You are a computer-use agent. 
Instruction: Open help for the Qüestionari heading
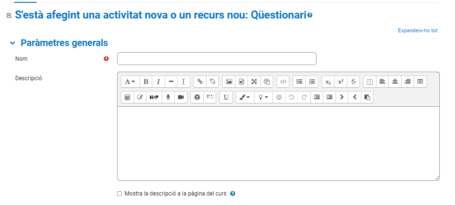310,16
